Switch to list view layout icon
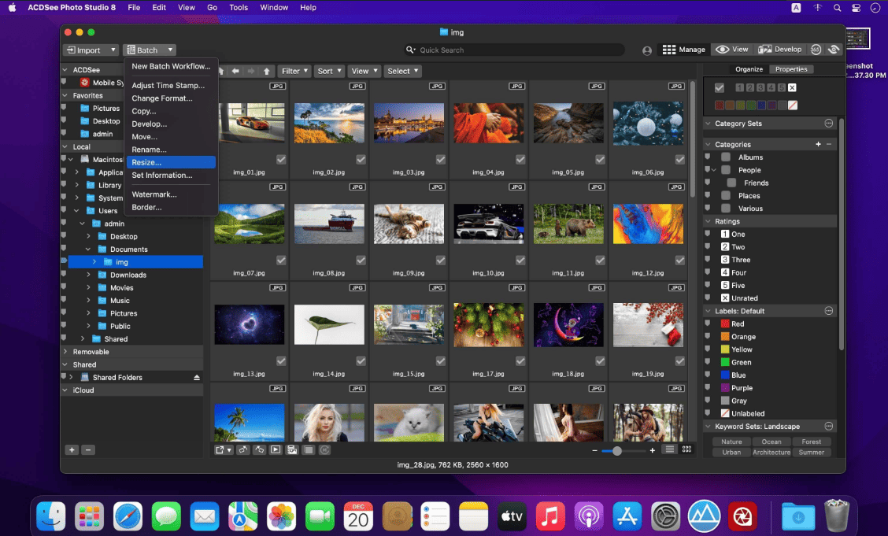The image size is (888, 536). 669,449
